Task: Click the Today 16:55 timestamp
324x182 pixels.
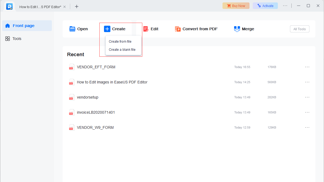Action: point(242,67)
